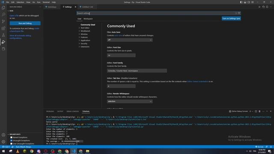274x154 pixels.
Task: Click the Open a file link
Action: pos(14,15)
